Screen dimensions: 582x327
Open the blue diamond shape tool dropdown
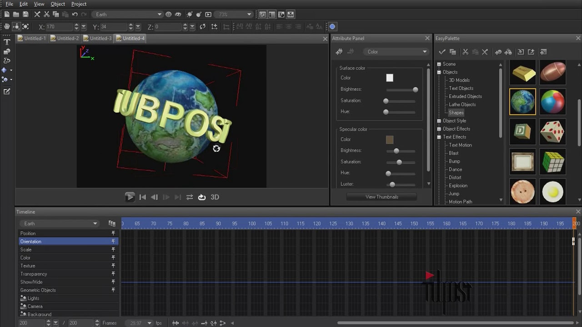pyautogui.click(x=11, y=70)
